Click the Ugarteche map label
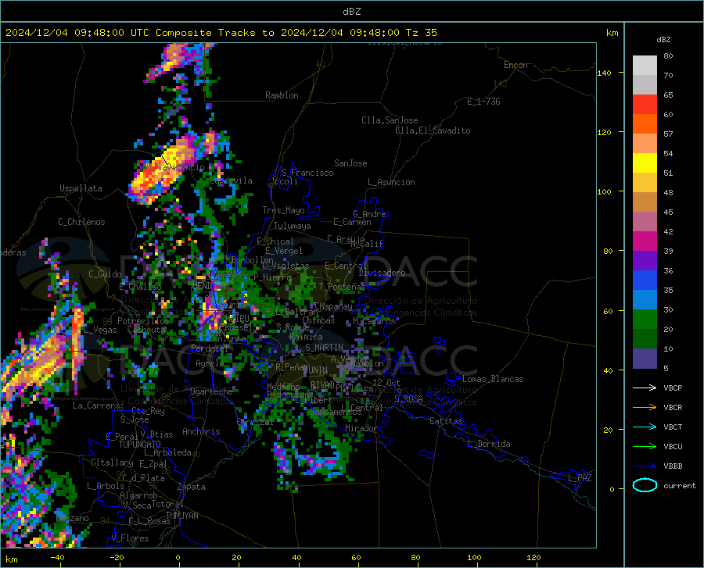 point(211,391)
